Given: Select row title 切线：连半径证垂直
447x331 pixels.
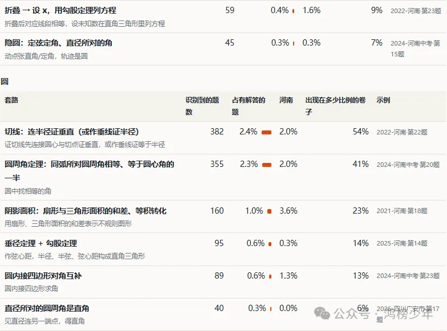Looking at the screenshot, I should (72, 132).
